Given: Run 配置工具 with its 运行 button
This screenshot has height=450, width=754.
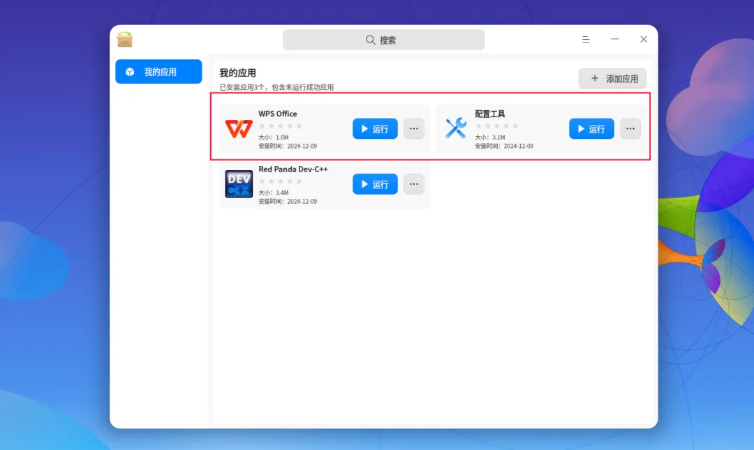Looking at the screenshot, I should [x=591, y=129].
